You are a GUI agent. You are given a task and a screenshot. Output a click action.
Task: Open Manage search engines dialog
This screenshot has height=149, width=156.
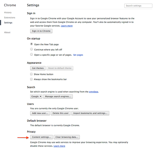(58, 96)
